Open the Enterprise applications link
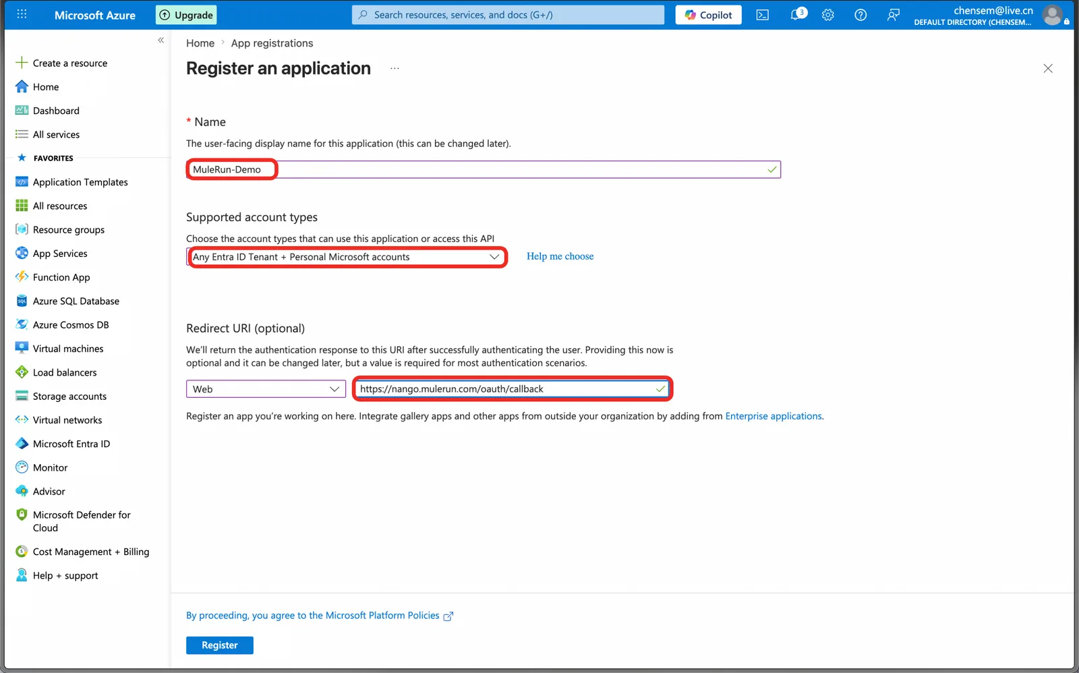1079x673 pixels. pyautogui.click(x=774, y=416)
